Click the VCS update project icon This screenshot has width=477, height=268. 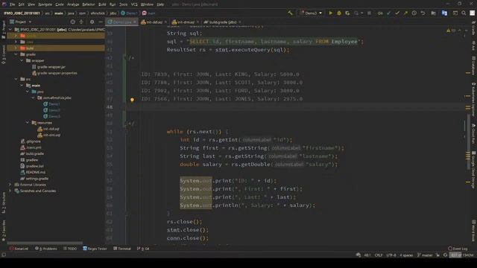tap(388, 13)
